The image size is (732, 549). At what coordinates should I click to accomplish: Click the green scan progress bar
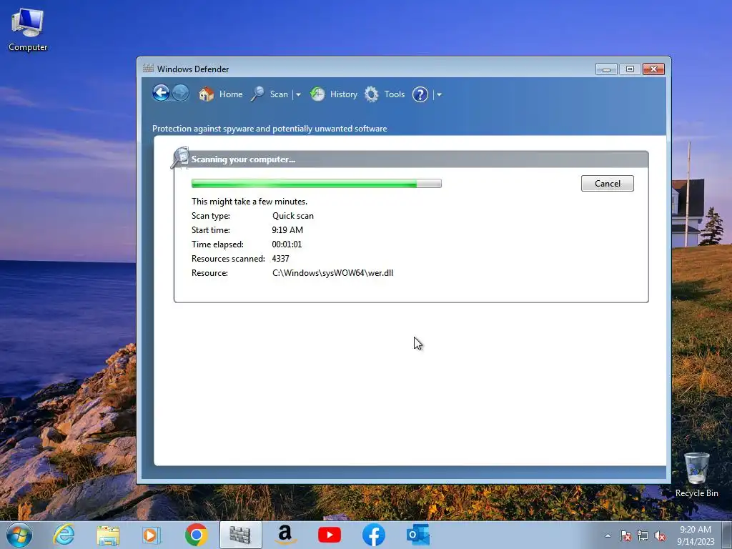click(317, 184)
